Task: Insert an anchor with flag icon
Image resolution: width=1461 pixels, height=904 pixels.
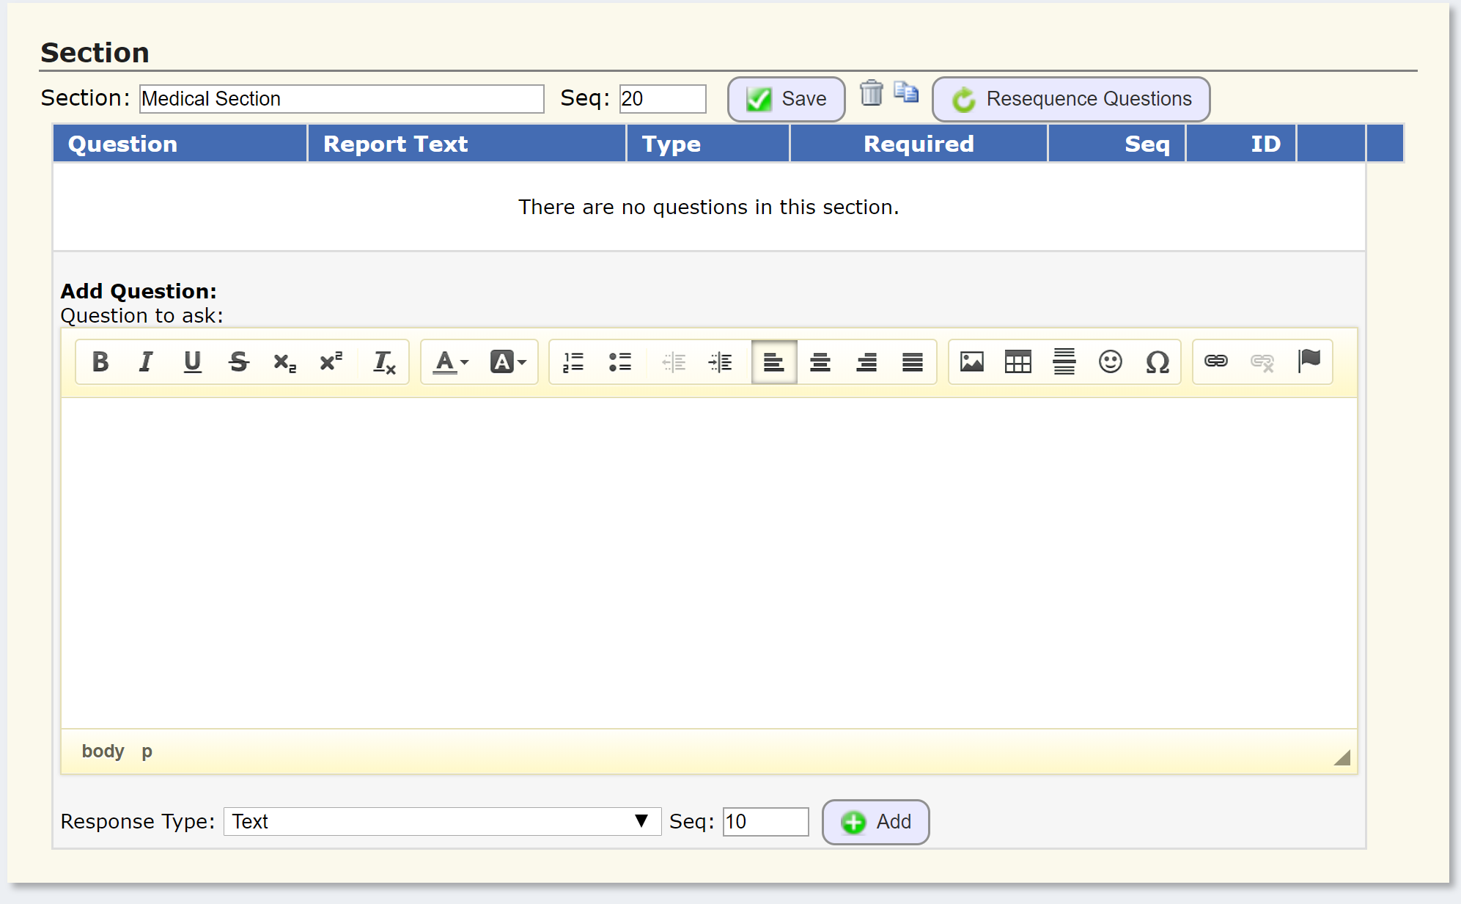Action: click(1309, 361)
